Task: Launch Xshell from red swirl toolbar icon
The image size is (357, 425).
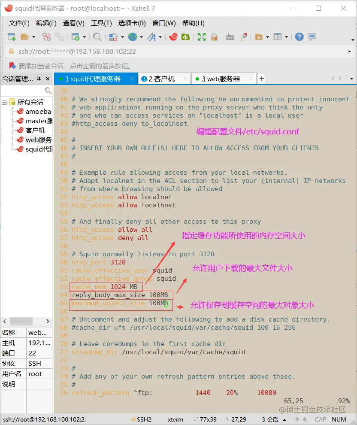Action: click(x=173, y=37)
